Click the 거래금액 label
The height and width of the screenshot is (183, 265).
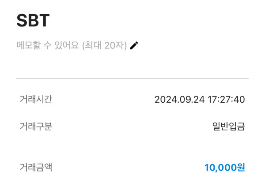click(36, 168)
